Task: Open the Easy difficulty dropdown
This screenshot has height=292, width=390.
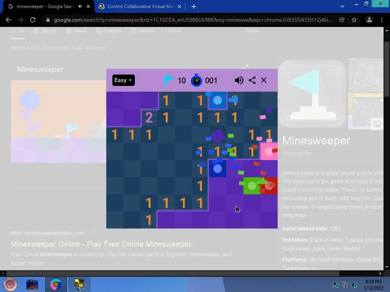Action: [x=123, y=80]
